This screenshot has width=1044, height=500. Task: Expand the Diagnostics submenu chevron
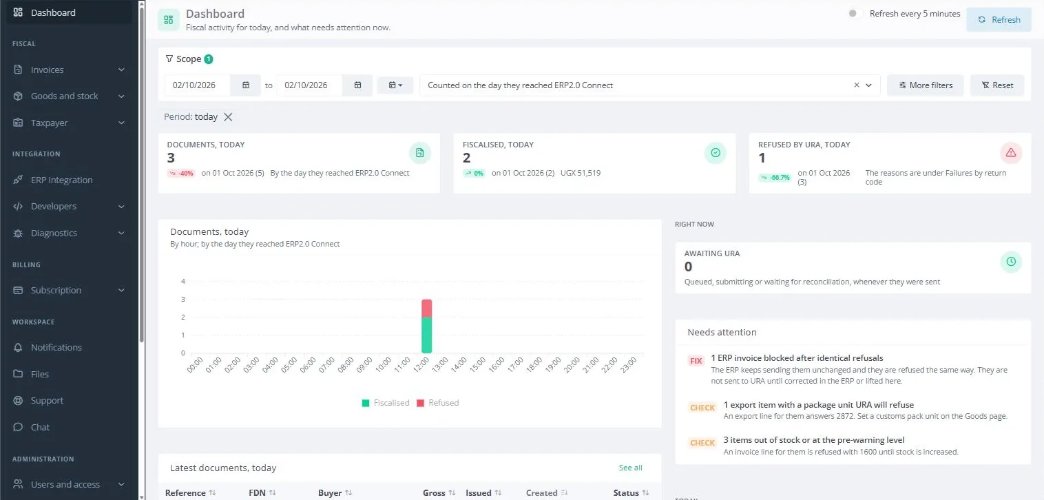pyautogui.click(x=121, y=233)
